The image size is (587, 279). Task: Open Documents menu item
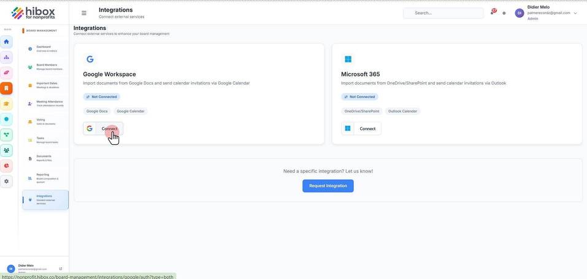tap(45, 158)
